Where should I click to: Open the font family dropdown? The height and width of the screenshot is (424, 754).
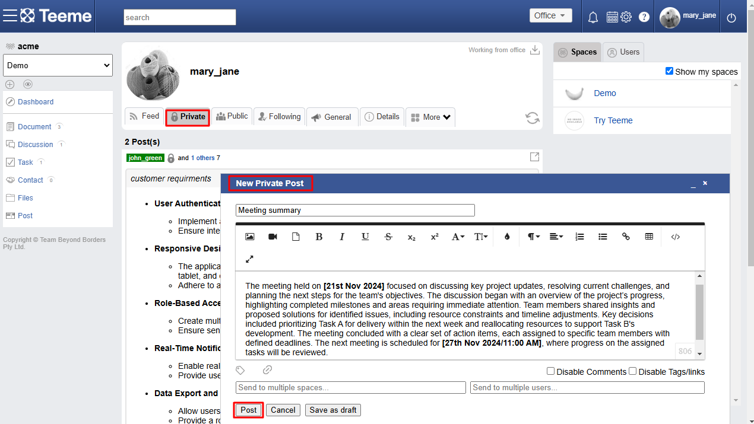tap(458, 237)
